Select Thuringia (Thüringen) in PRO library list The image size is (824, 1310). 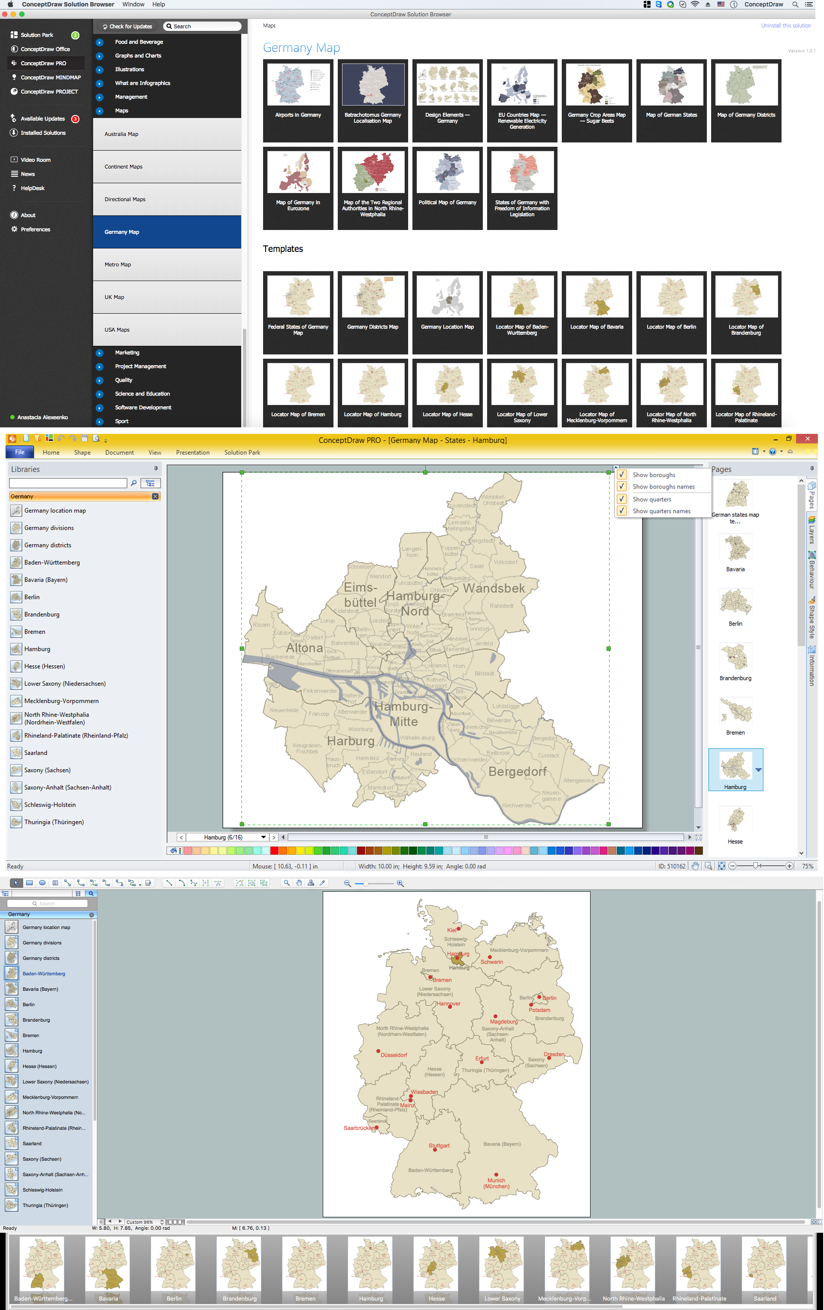[x=54, y=822]
